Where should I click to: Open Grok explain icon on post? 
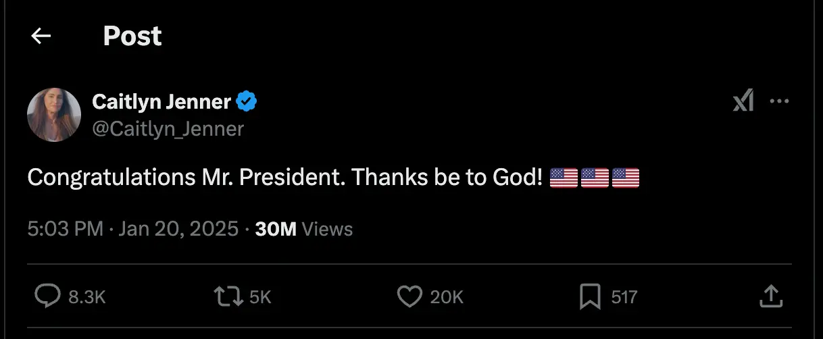[743, 102]
